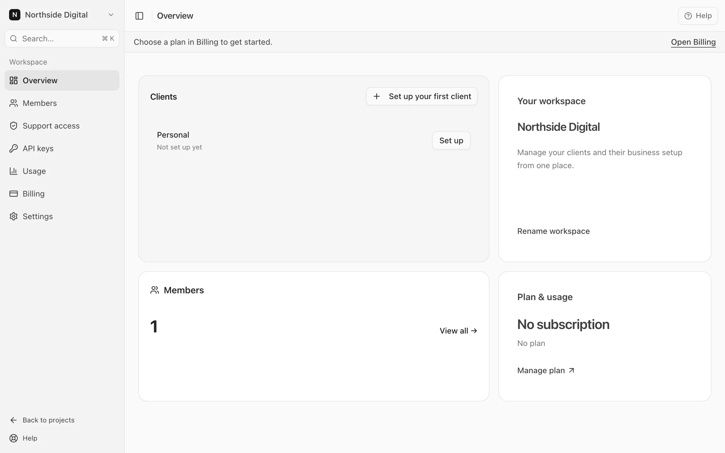The image size is (725, 453).
Task: Click View all members link
Action: tap(459, 331)
